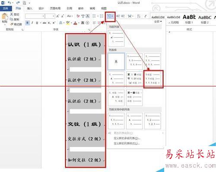Select the None list thumbnail
216x172 pixels.
(116, 61)
